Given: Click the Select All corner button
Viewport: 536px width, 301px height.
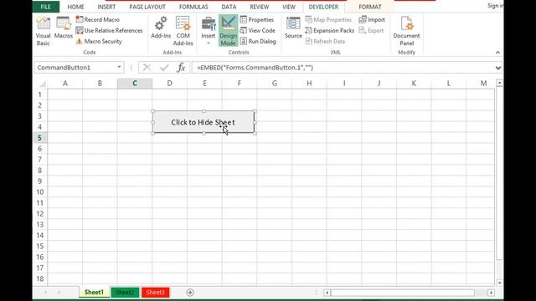Looking at the screenshot, I should (x=42, y=84).
